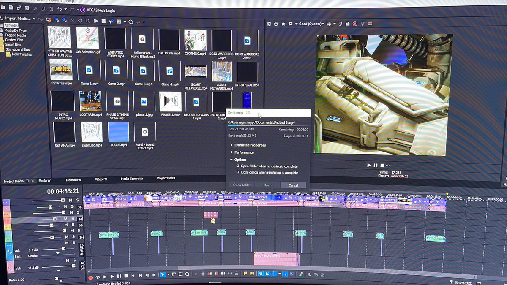Click Cancel in the rendering dialog

(x=293, y=185)
